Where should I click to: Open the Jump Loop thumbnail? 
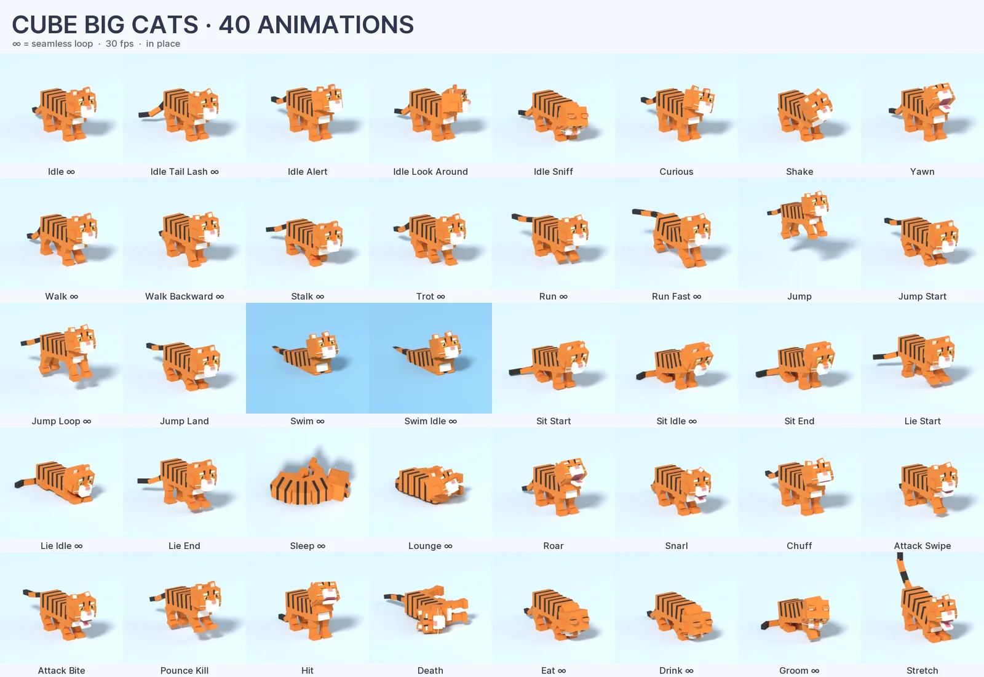click(61, 358)
